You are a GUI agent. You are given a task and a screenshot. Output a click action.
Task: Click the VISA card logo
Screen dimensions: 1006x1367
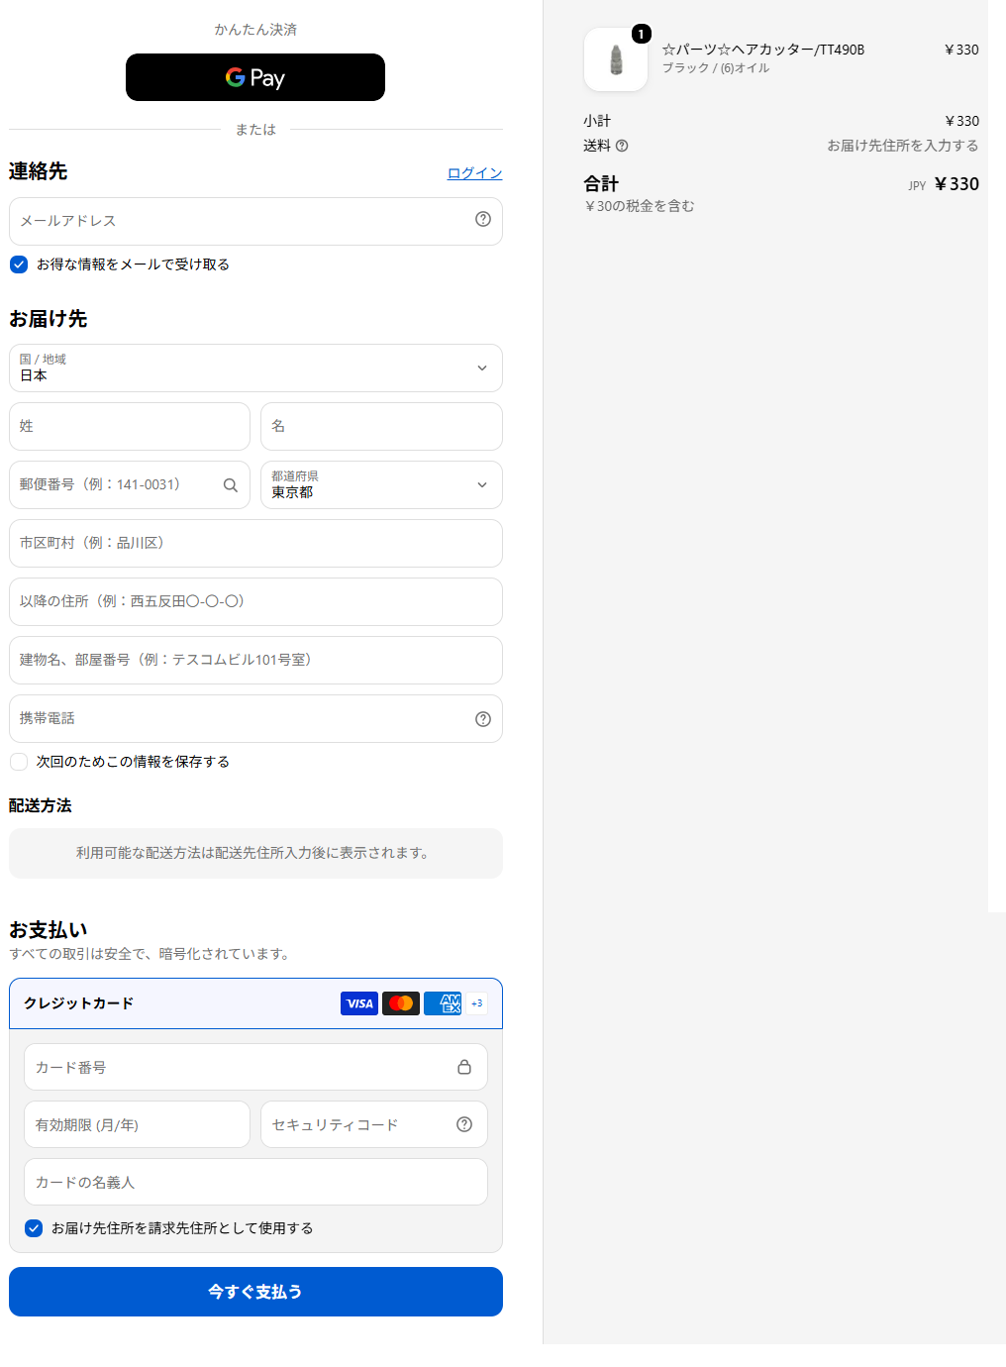pos(359,1003)
